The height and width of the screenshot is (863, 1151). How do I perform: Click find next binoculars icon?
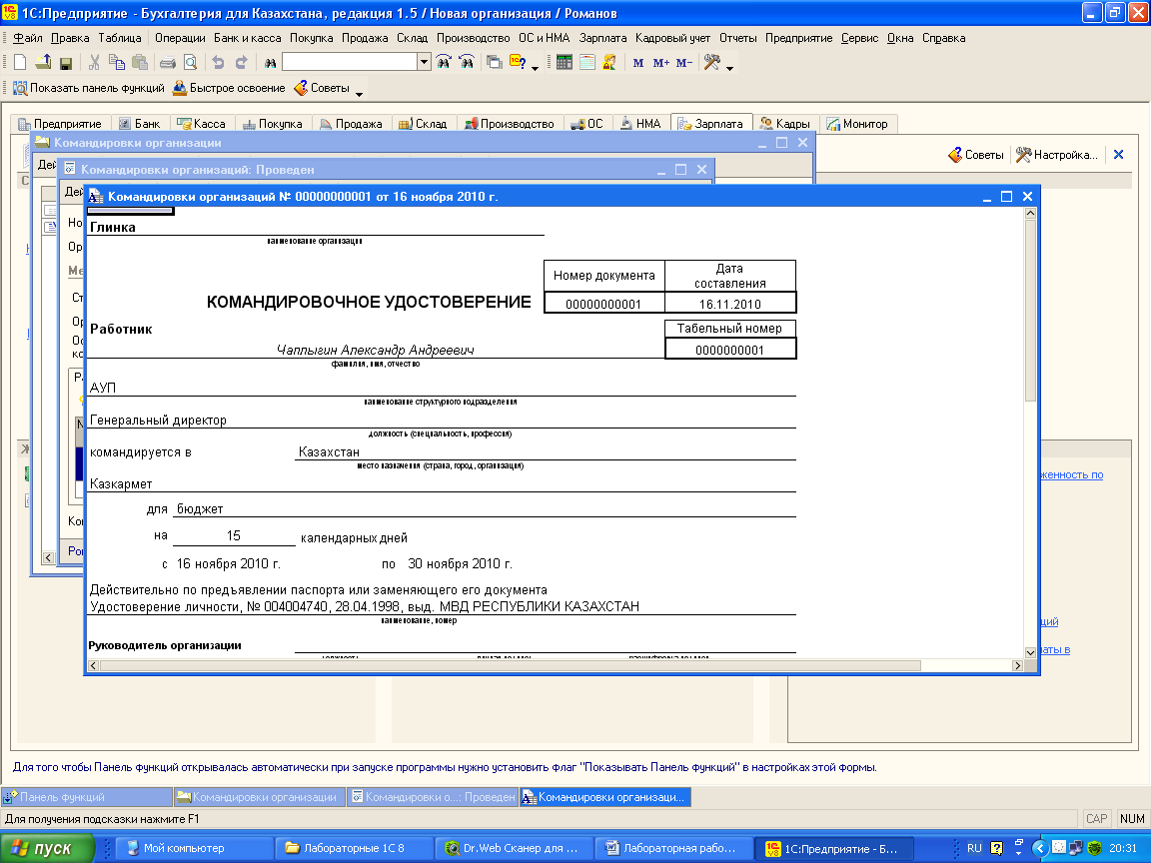444,62
